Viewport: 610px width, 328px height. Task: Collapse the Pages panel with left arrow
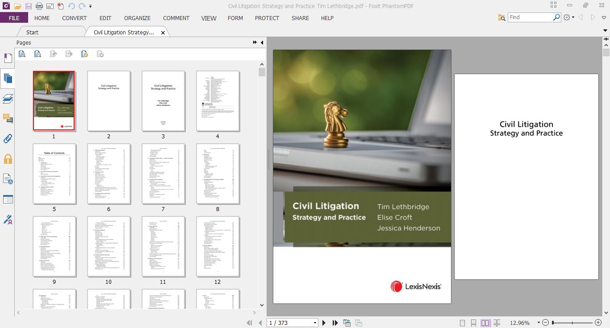[x=262, y=42]
